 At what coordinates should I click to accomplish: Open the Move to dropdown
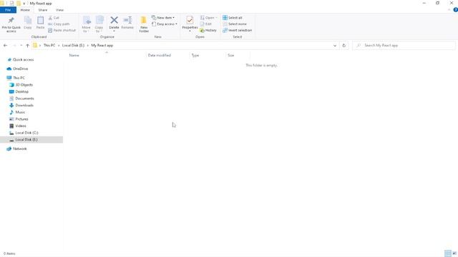pyautogui.click(x=86, y=24)
